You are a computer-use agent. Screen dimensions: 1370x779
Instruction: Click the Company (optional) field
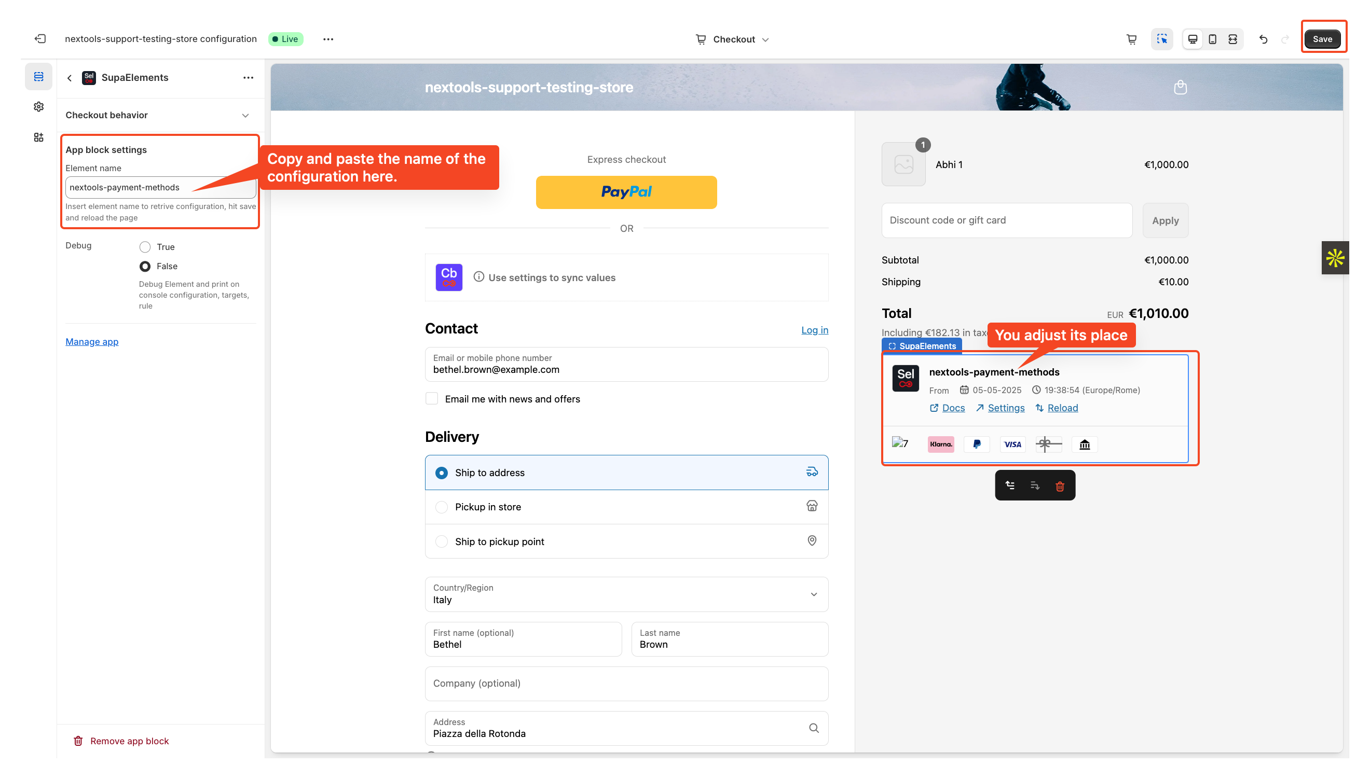pyautogui.click(x=627, y=684)
